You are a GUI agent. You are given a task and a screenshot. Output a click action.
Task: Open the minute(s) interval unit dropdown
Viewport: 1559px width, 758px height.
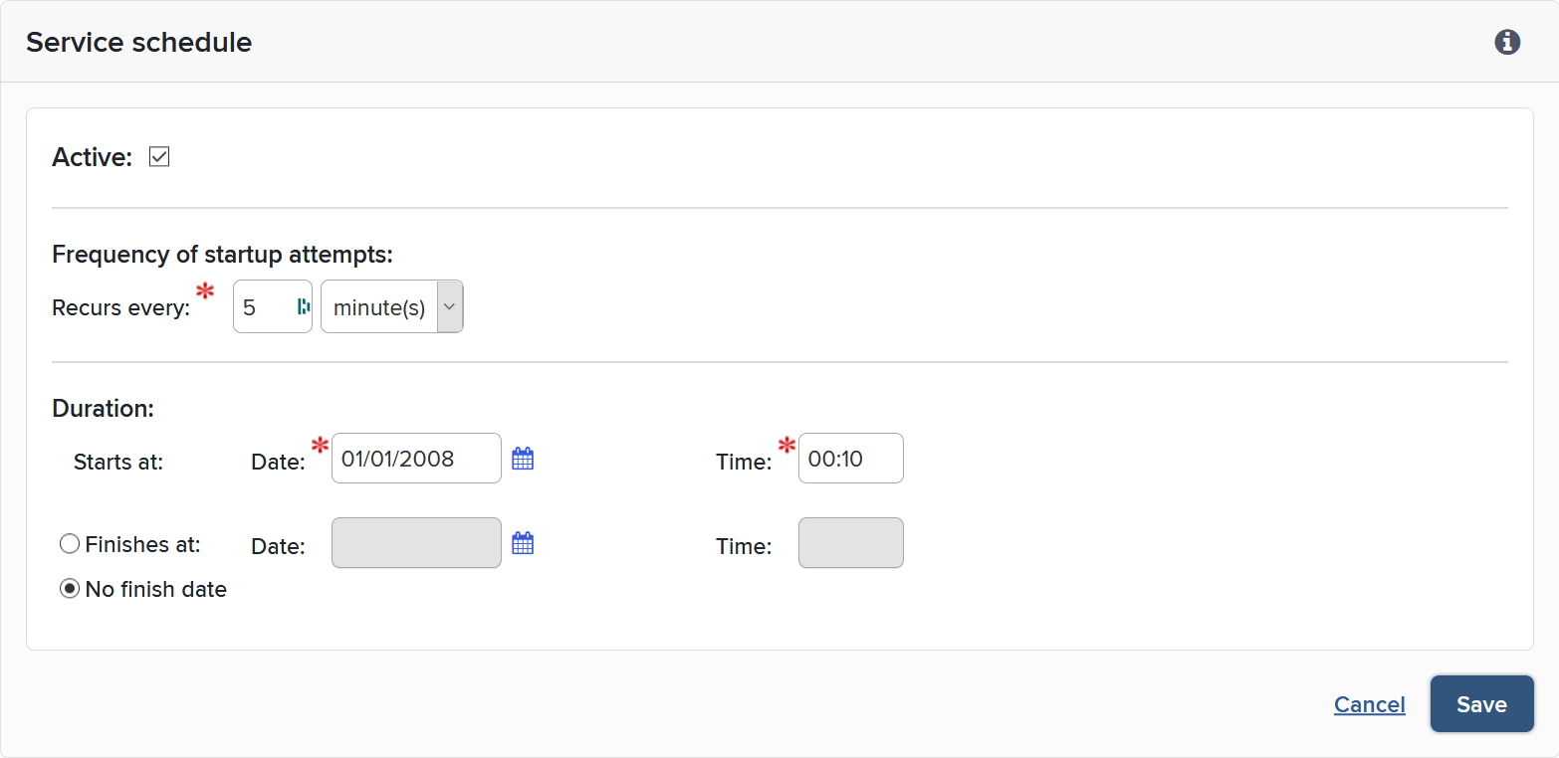(x=392, y=307)
